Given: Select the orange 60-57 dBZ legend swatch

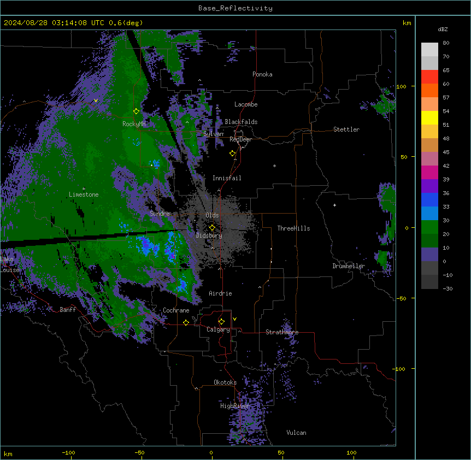Looking at the screenshot, I should point(429,90).
